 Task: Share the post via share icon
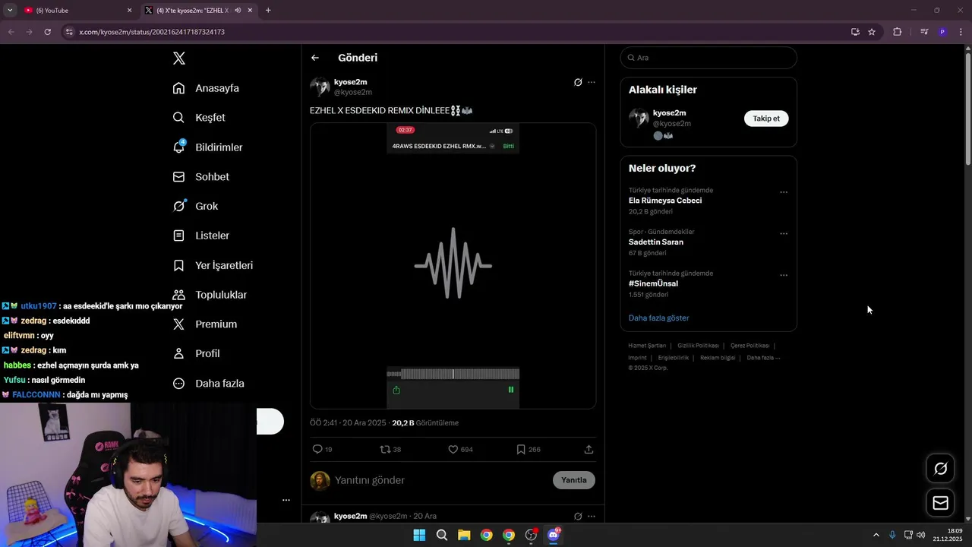(x=589, y=450)
